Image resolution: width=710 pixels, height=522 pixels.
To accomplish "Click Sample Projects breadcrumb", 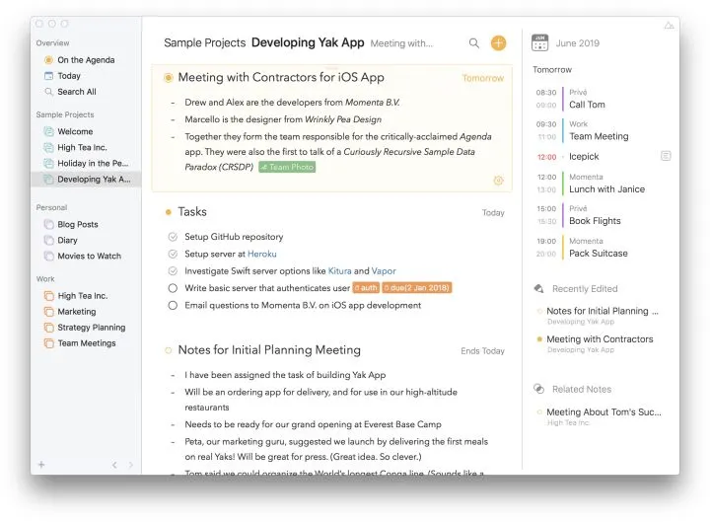I will click(x=205, y=42).
